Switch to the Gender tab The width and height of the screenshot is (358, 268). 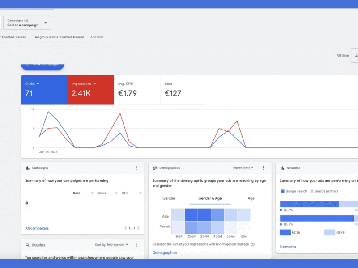pos(169,198)
